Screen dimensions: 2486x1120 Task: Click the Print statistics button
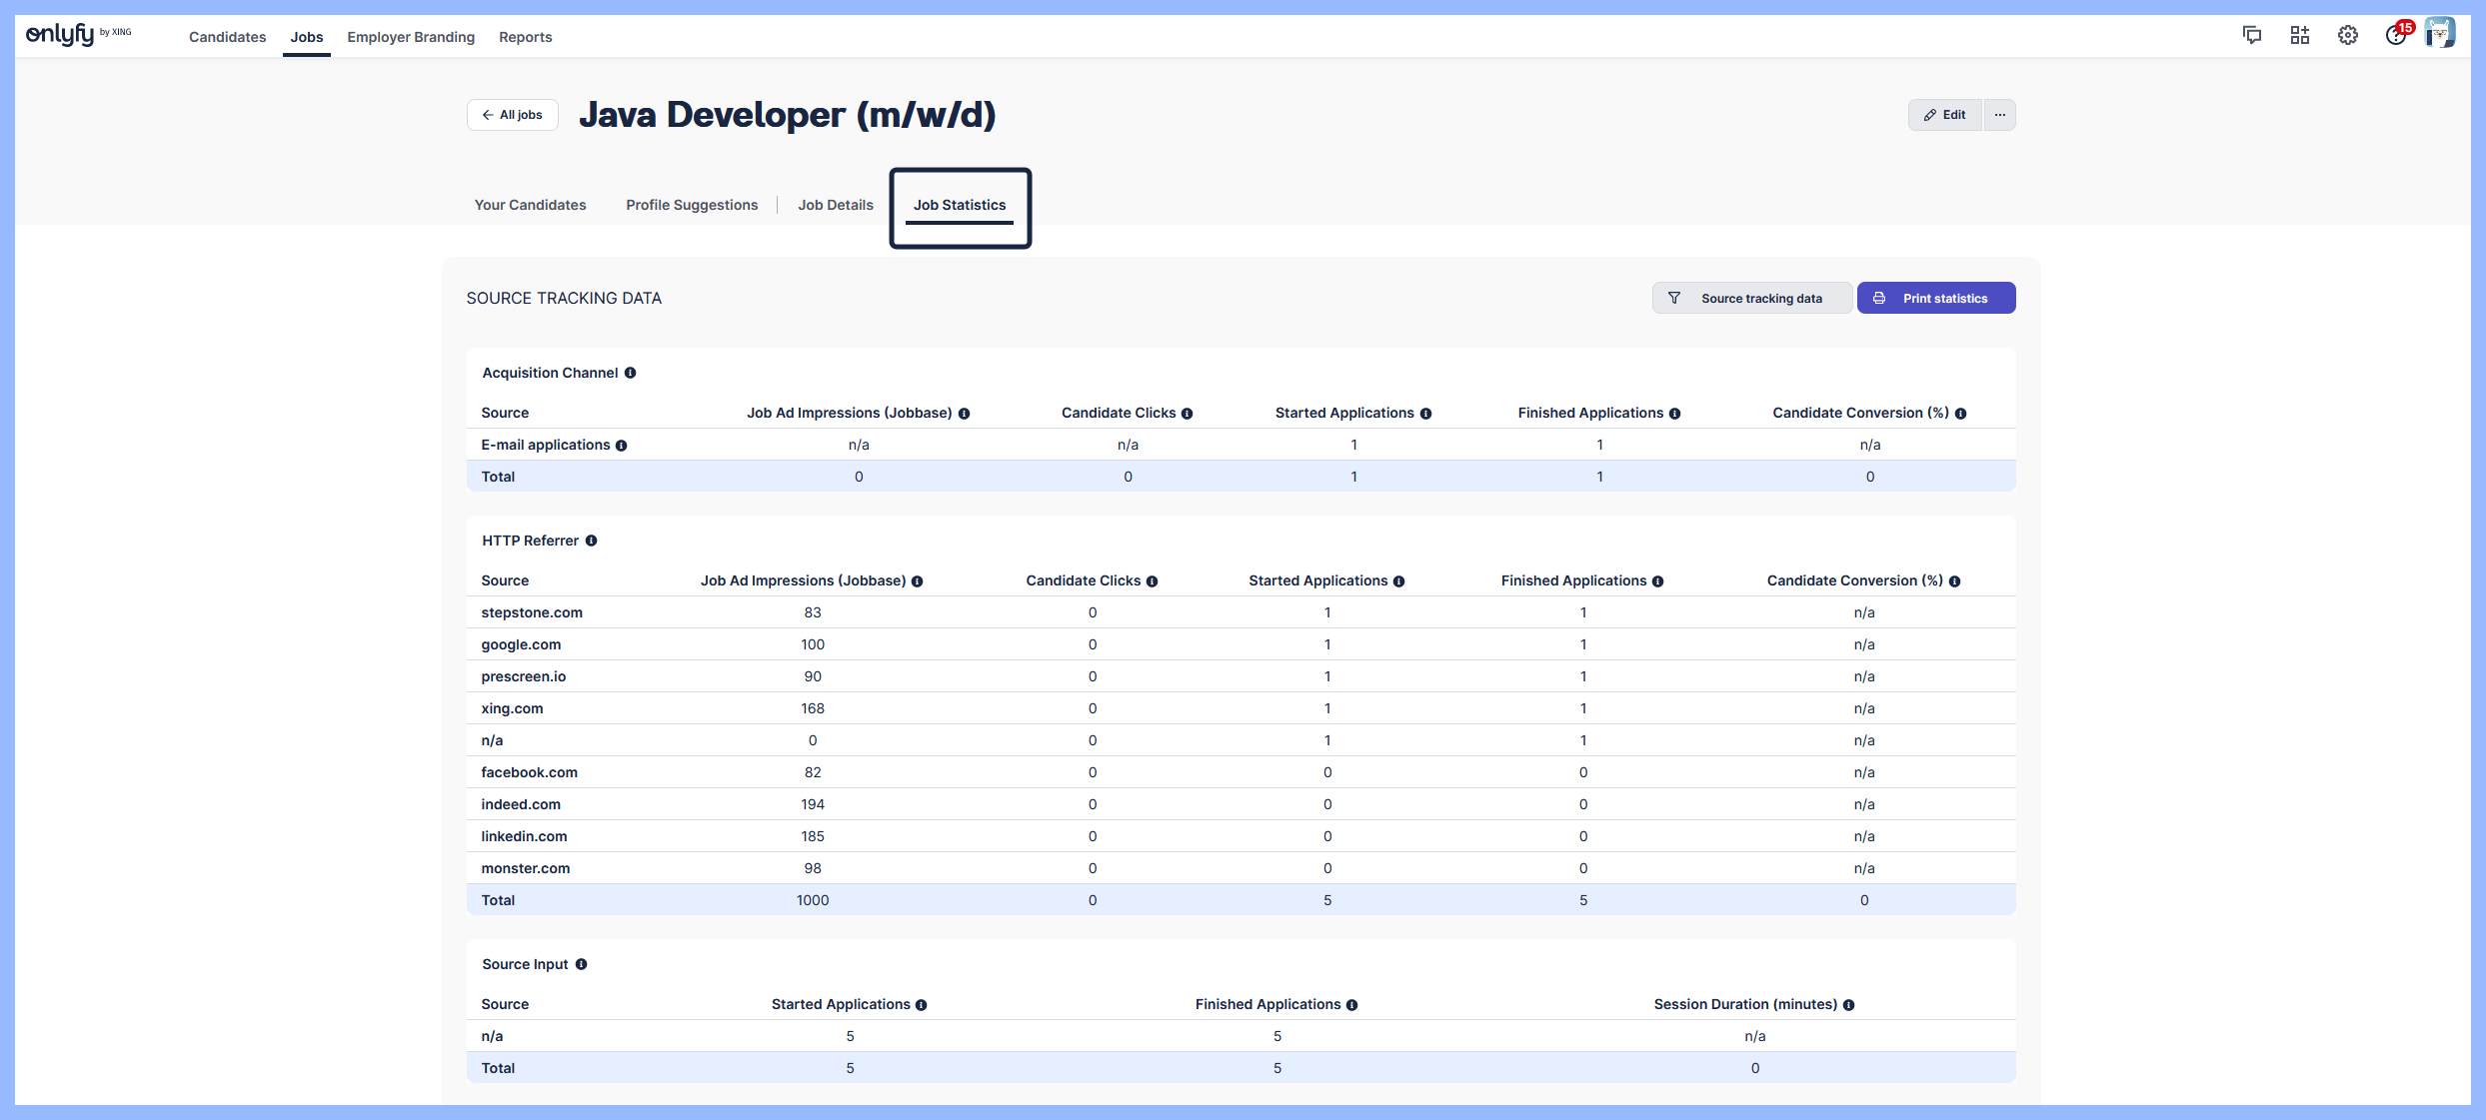[1935, 298]
